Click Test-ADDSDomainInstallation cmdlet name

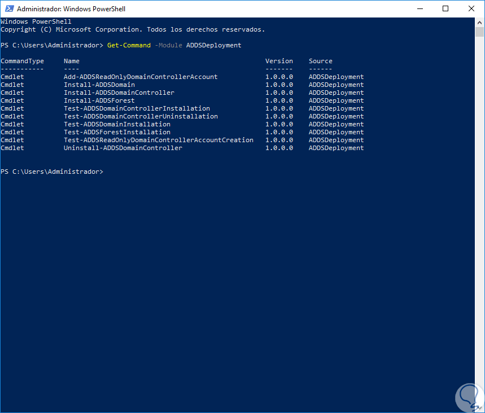[x=117, y=124]
